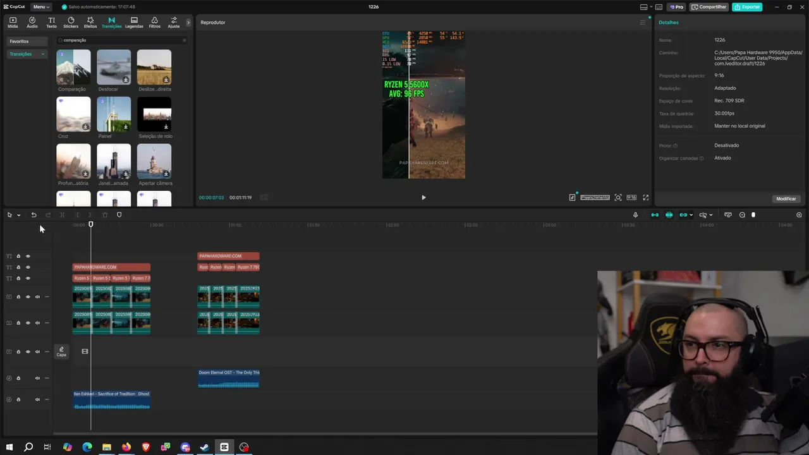Hide the Ryzen 5 text track
Viewport: 809px width, 455px height.
coord(28,278)
